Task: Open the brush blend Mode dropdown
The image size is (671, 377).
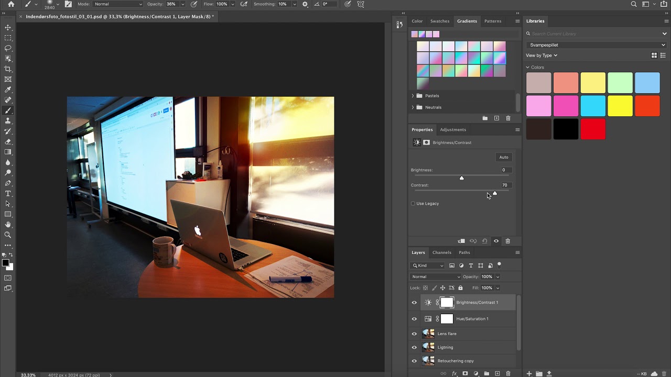Action: coord(118,4)
